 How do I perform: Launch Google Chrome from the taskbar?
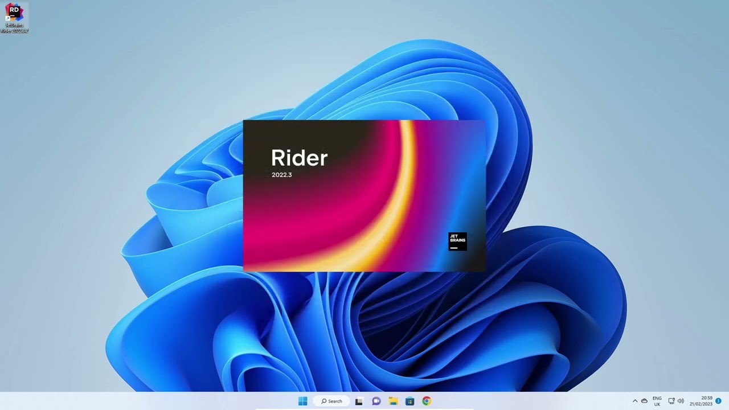(427, 401)
